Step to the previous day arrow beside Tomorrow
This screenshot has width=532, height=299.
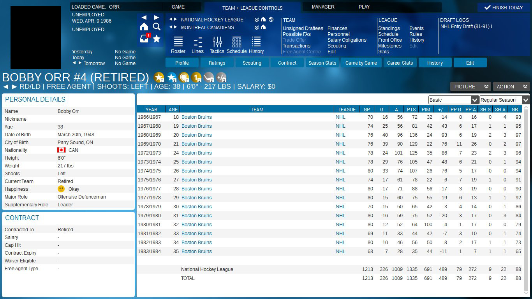74,63
